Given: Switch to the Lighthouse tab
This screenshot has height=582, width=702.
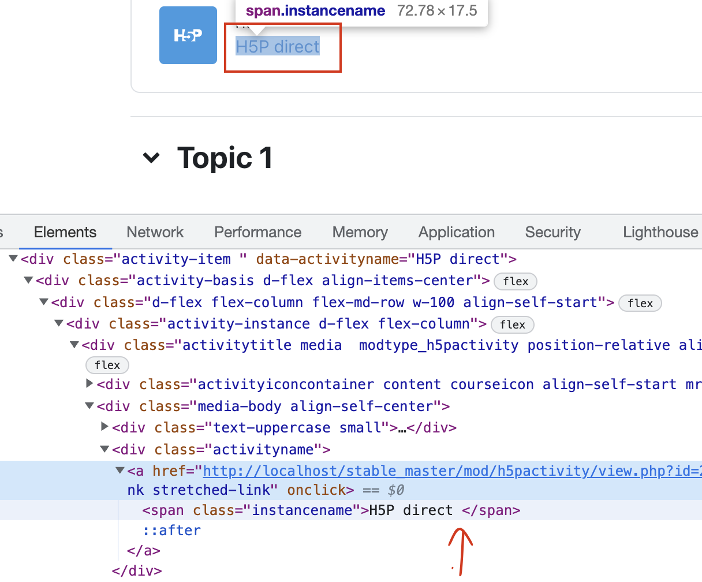Looking at the screenshot, I should [x=661, y=232].
